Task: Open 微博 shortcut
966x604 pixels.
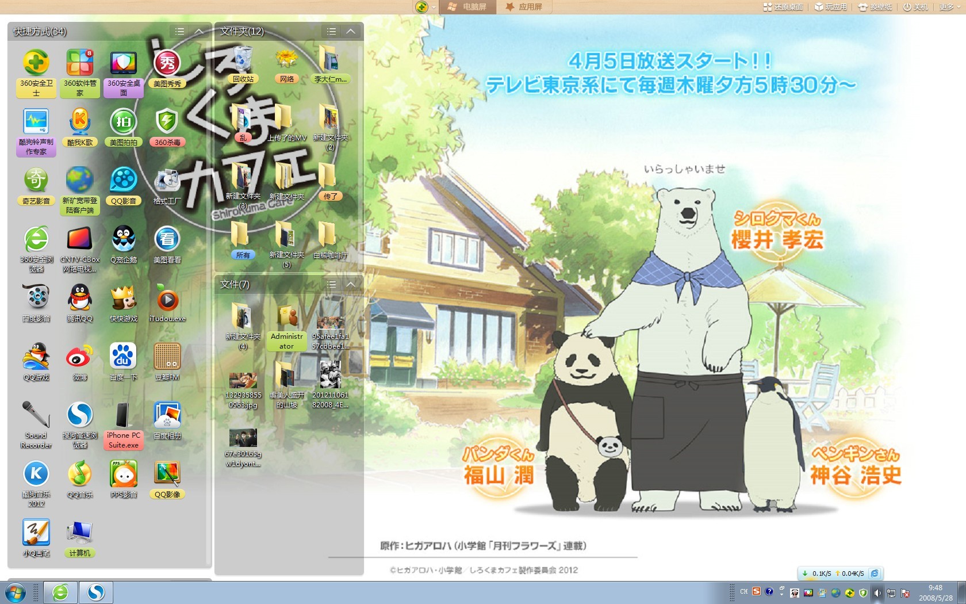Action: pyautogui.click(x=80, y=362)
